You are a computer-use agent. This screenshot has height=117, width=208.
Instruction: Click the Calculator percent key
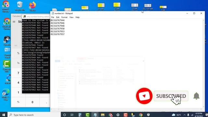18,53
